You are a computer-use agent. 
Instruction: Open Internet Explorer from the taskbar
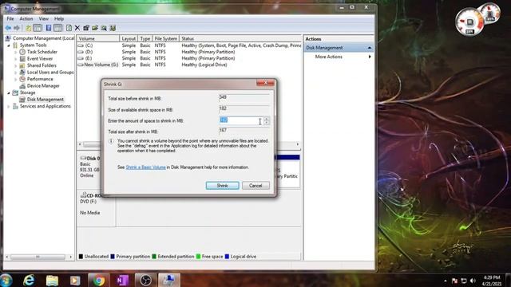(29, 280)
